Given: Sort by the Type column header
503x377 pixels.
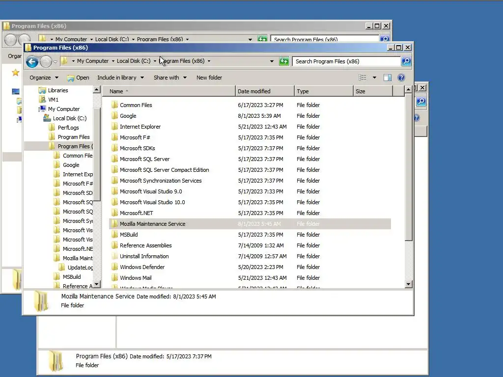Looking at the screenshot, I should (x=324, y=91).
